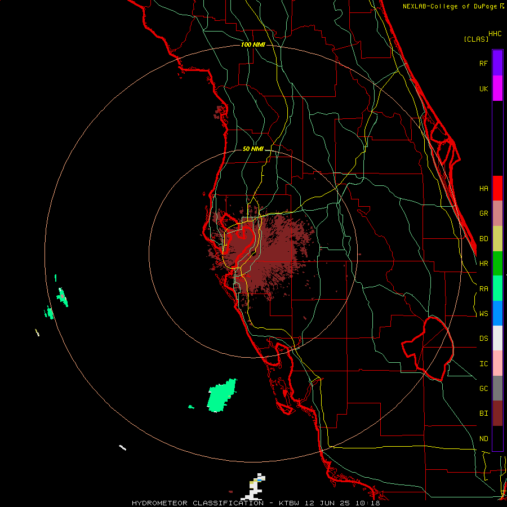Click the DS legend label
The width and height of the screenshot is (507, 507).
click(x=483, y=339)
